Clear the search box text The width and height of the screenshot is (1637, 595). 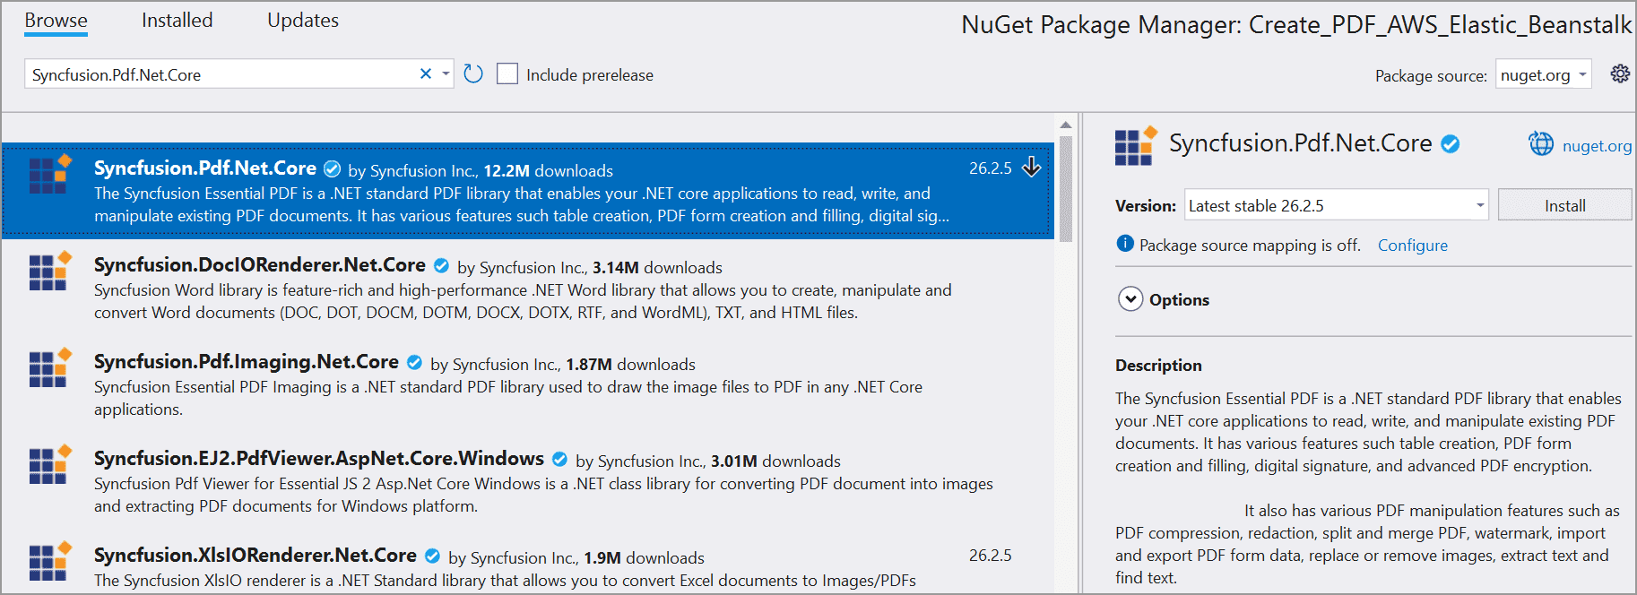pyautogui.click(x=426, y=74)
